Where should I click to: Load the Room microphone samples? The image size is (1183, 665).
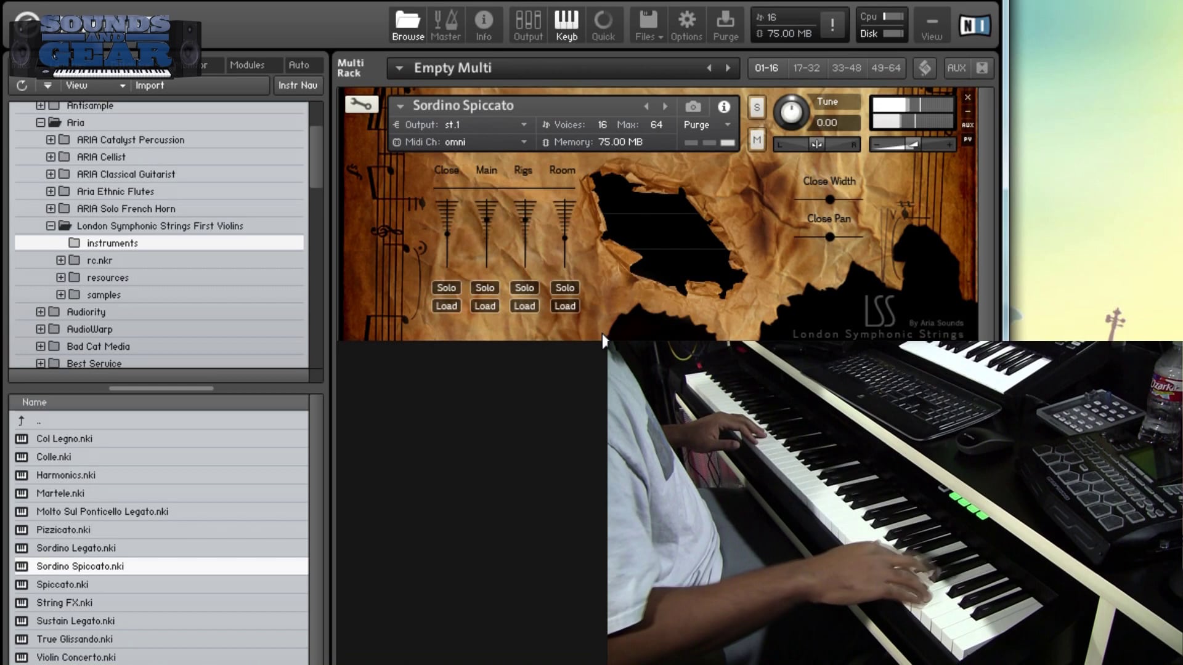click(x=564, y=306)
